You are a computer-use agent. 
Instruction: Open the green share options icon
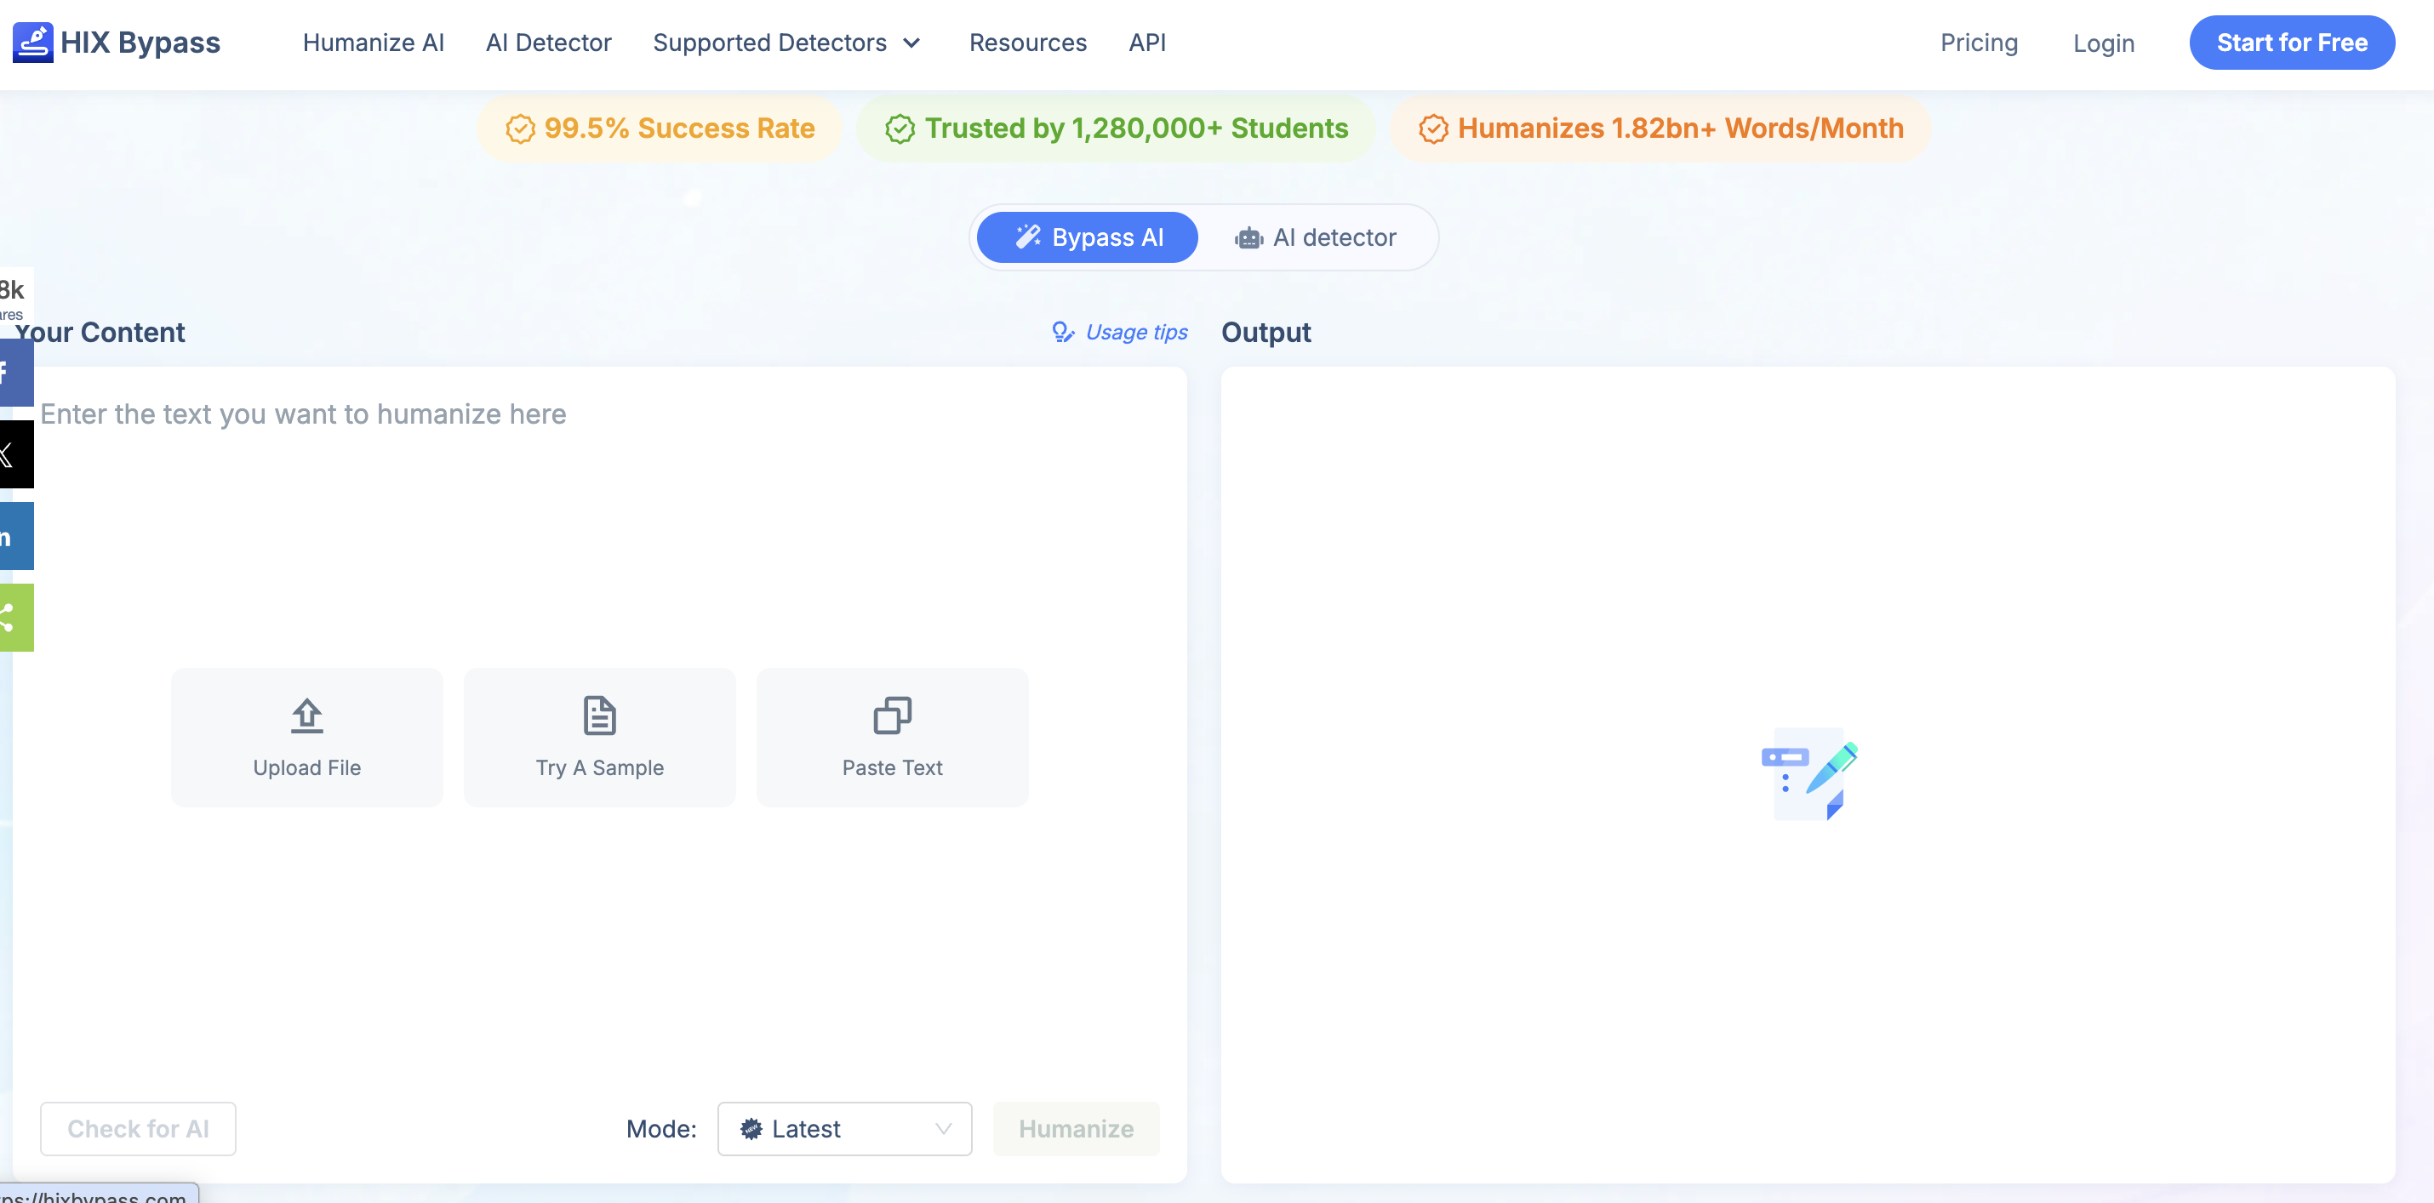pyautogui.click(x=16, y=618)
